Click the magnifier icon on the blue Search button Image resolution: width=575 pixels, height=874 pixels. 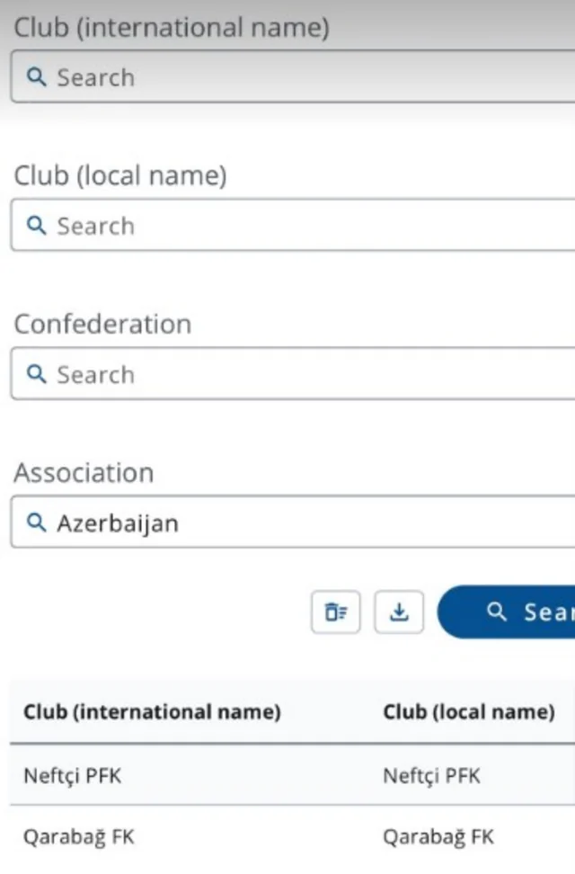pos(497,611)
